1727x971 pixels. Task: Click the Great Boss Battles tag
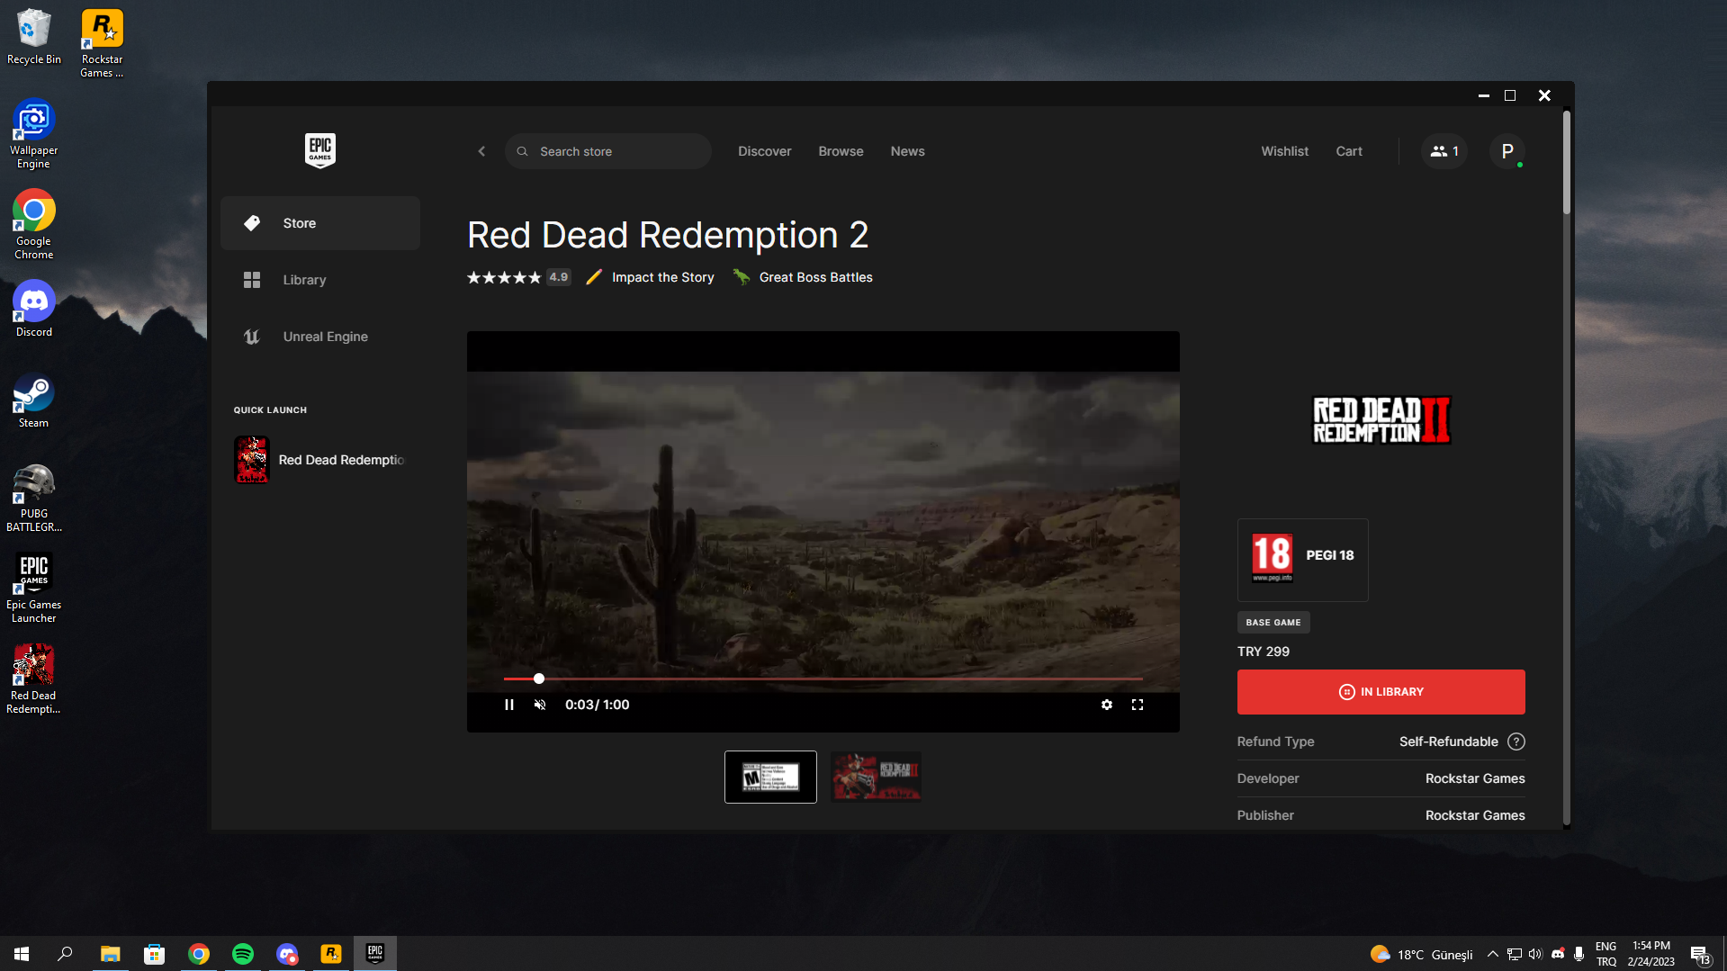(x=803, y=277)
